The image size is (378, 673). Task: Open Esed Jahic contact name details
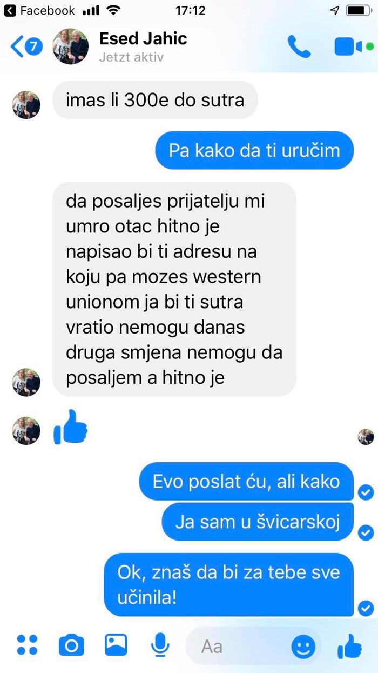point(143,39)
